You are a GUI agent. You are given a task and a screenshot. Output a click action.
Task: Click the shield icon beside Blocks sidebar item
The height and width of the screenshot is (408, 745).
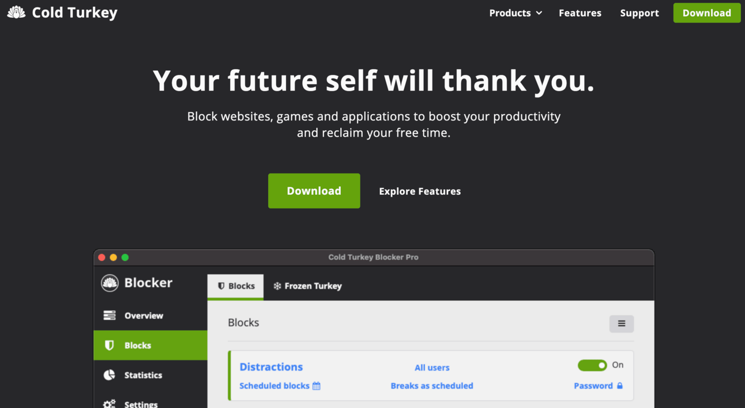(x=109, y=345)
